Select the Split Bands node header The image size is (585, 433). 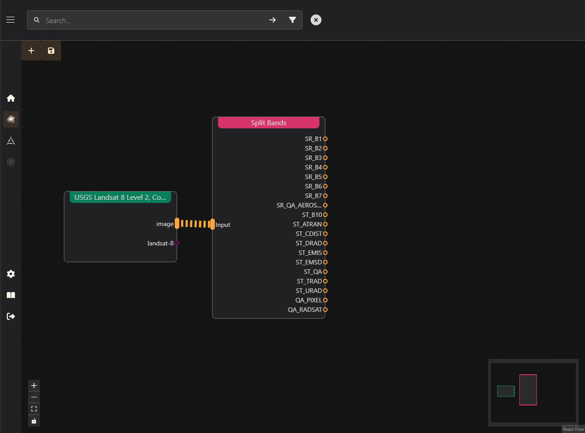269,123
